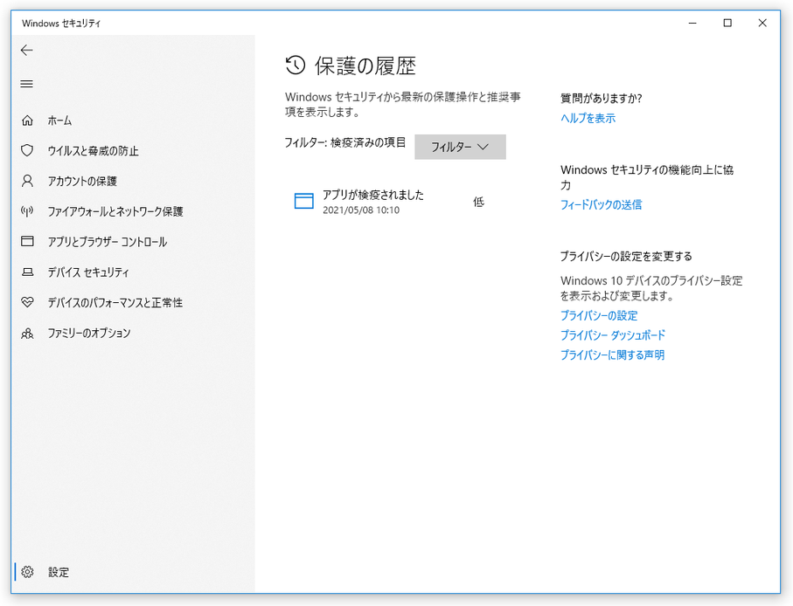Open the フィルター dropdown button
793x606 pixels.
coord(460,147)
